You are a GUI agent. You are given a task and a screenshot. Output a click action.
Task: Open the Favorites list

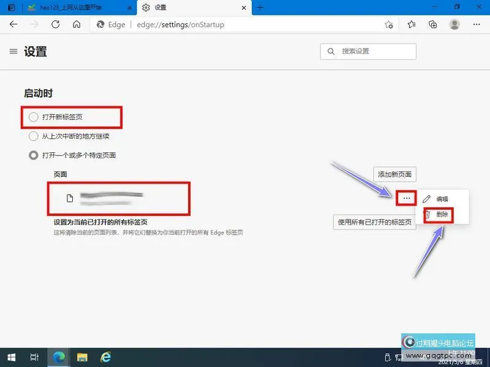pos(411,24)
